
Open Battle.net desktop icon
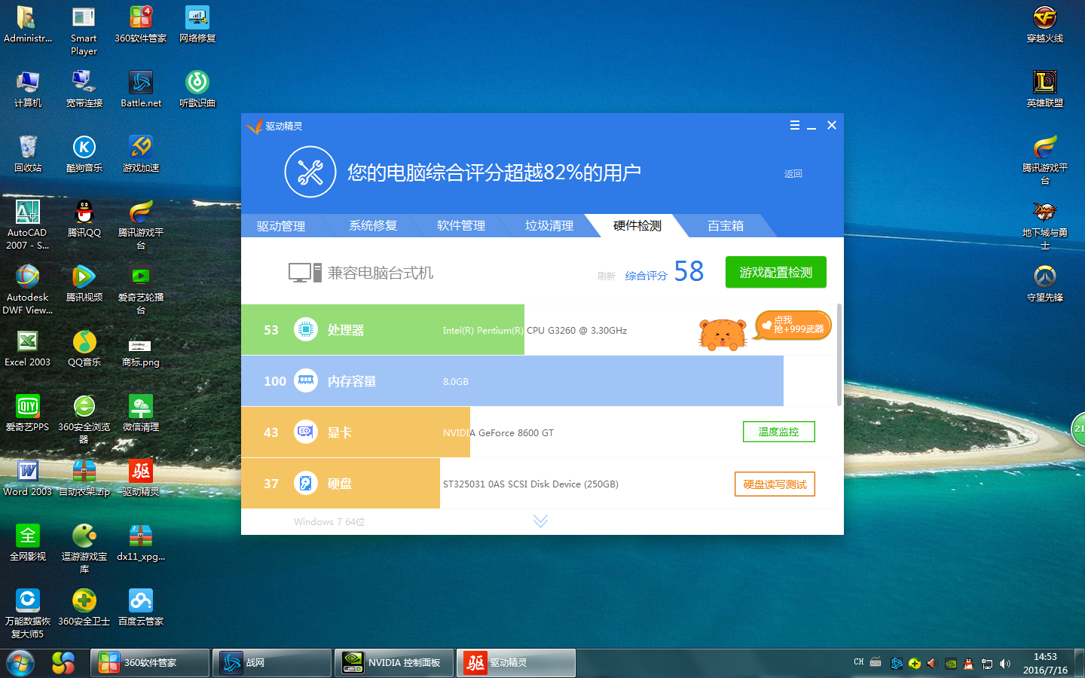coord(141,89)
